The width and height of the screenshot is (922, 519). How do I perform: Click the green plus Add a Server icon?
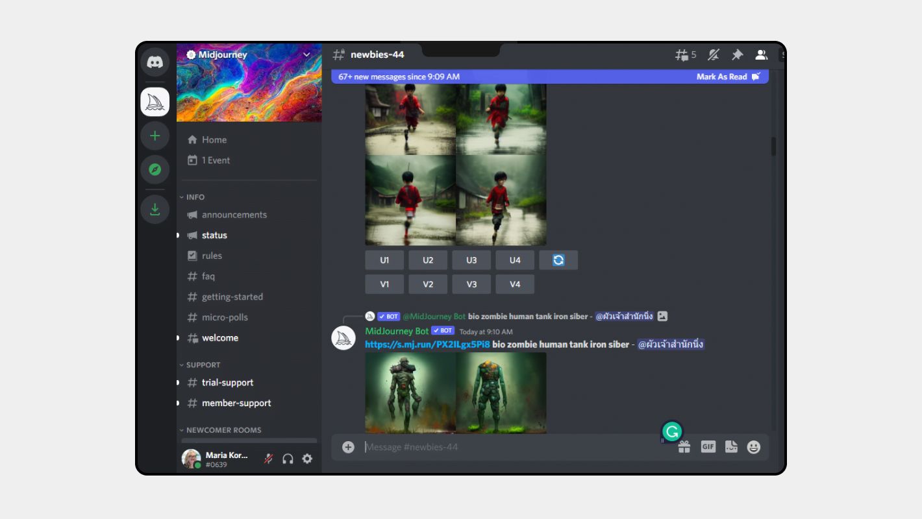tap(155, 136)
